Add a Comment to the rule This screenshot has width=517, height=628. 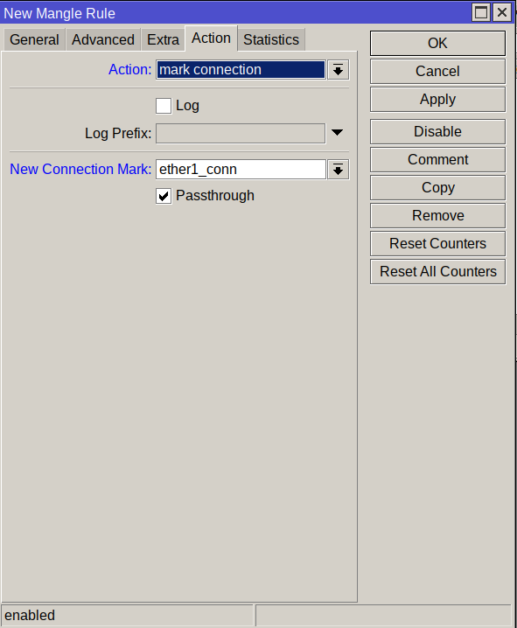click(437, 159)
